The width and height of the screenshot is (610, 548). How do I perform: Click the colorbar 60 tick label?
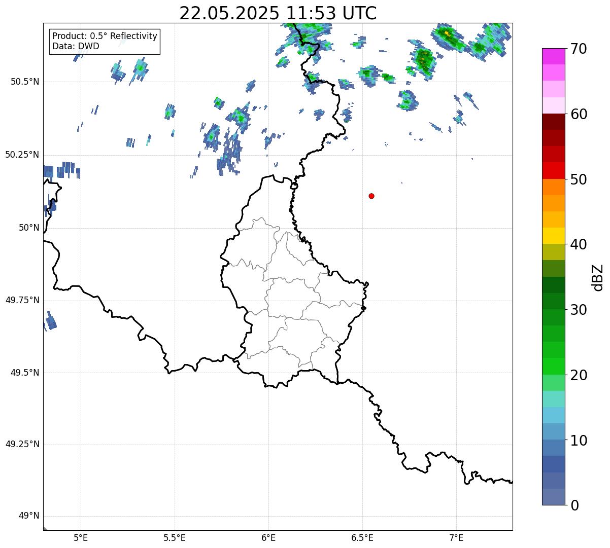coord(579,114)
